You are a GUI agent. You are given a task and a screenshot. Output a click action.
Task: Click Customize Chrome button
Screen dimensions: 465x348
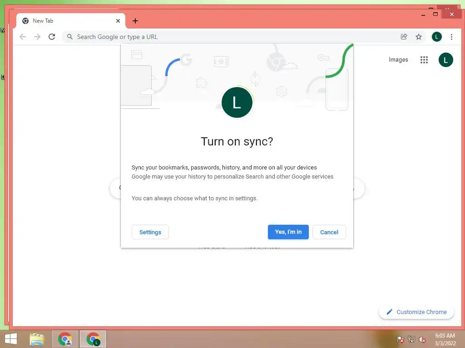coord(416,312)
